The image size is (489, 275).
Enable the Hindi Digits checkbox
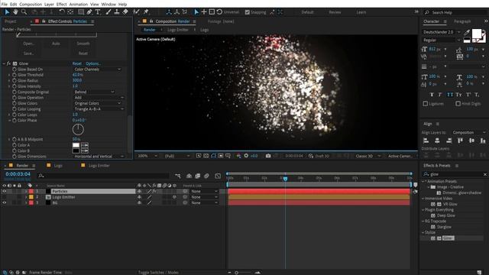pos(458,104)
